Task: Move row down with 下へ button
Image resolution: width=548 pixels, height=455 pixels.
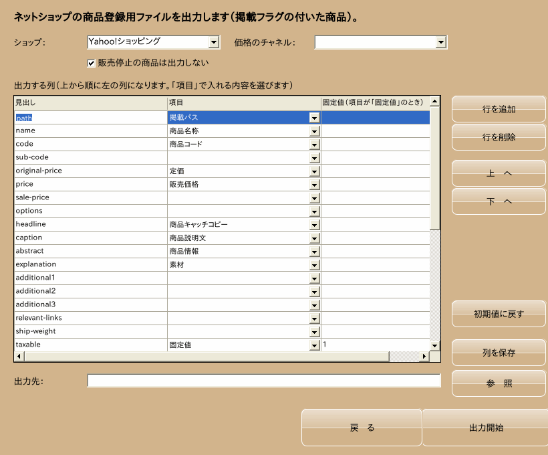Action: (x=499, y=201)
